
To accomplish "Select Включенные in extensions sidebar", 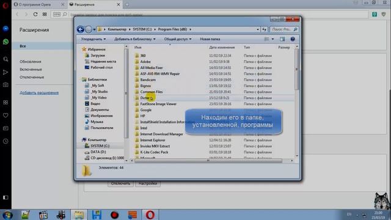I will [x=31, y=69].
